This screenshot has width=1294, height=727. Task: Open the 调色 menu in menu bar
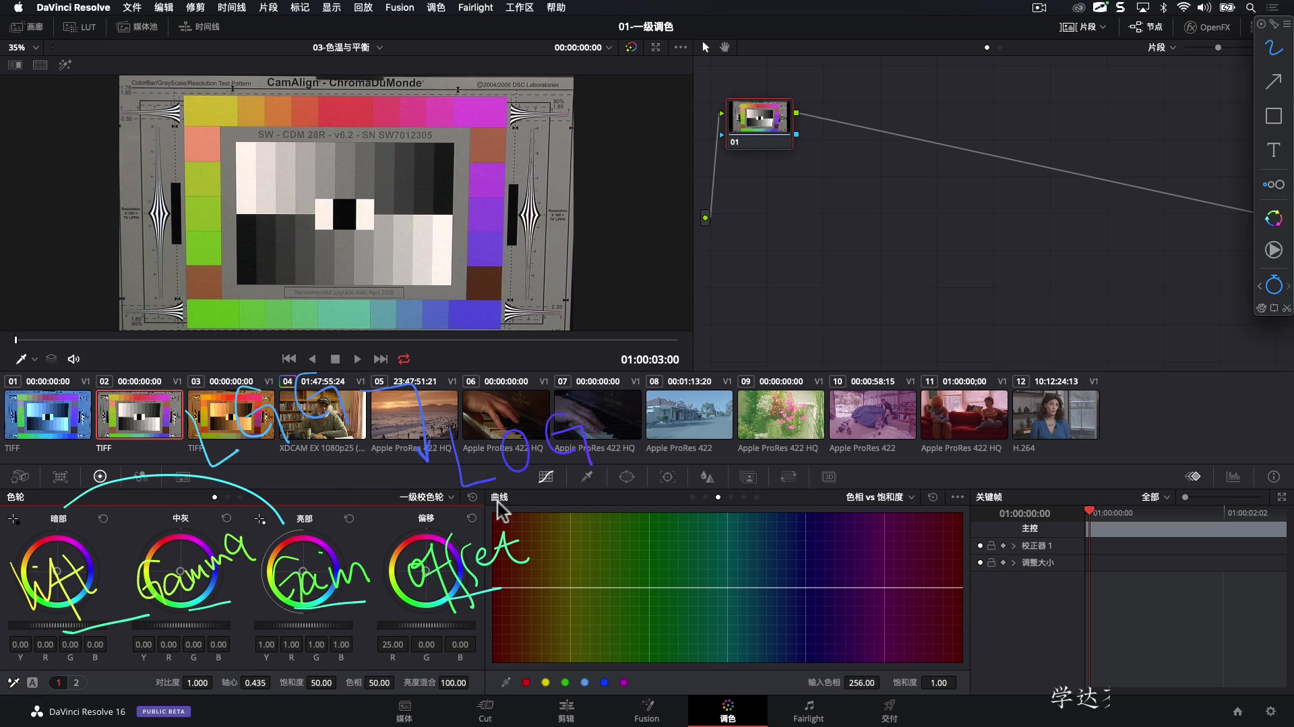pyautogui.click(x=436, y=7)
